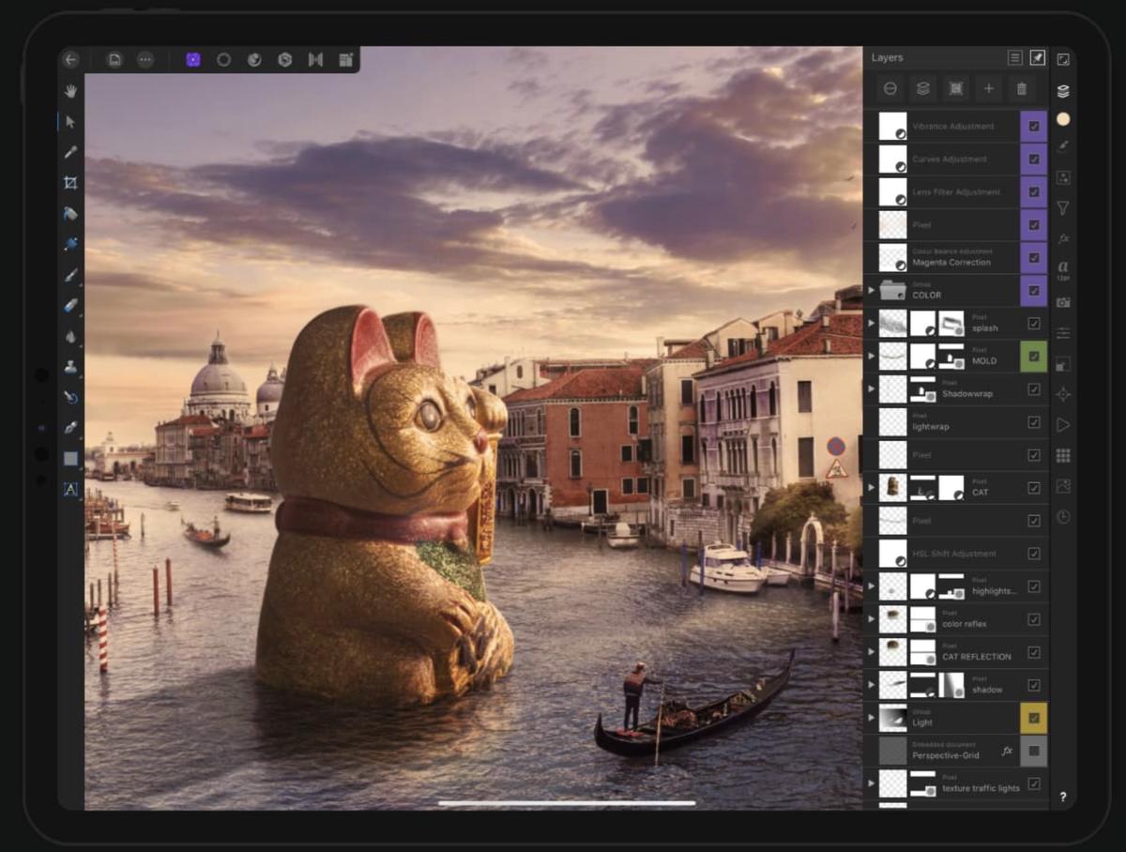Click the plus icon to add layer
The image size is (1126, 852).
(x=988, y=88)
